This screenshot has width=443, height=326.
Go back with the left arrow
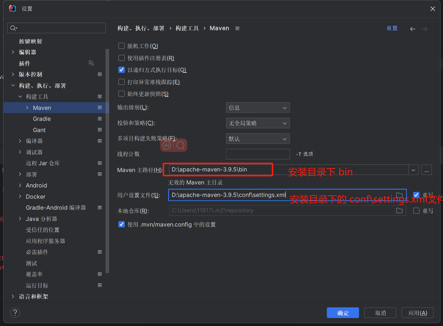(412, 29)
